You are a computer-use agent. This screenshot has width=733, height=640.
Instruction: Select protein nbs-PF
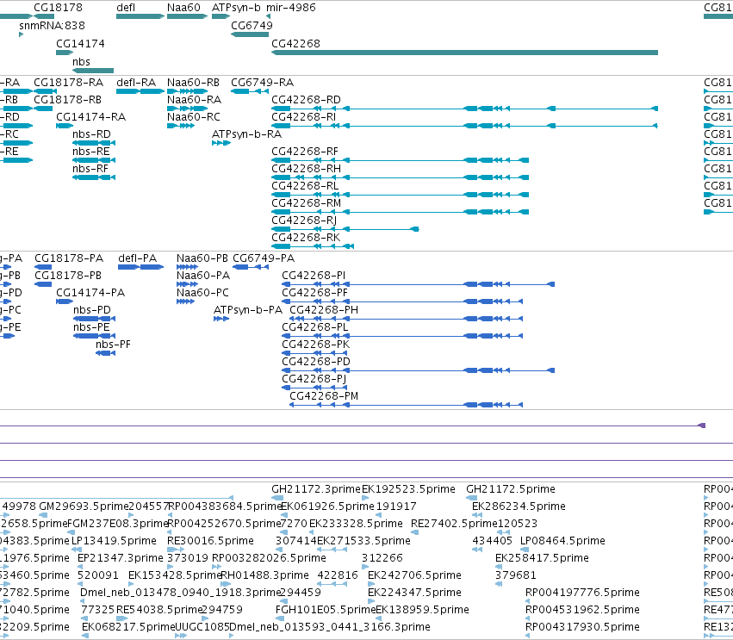106,353
